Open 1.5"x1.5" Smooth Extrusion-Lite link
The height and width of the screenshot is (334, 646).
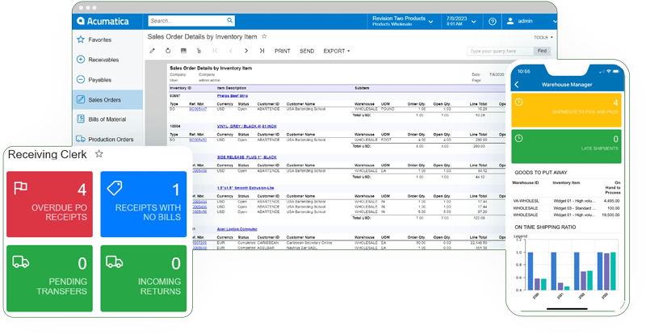[245, 188]
